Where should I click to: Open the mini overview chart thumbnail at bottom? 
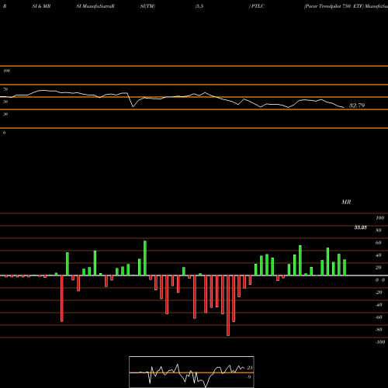[x=192, y=372]
